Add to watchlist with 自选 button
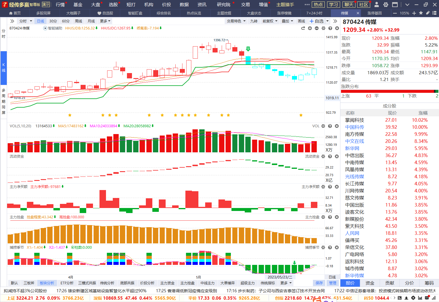Image resolution: width=439 pixels, height=302 pixels. click(x=316, y=21)
